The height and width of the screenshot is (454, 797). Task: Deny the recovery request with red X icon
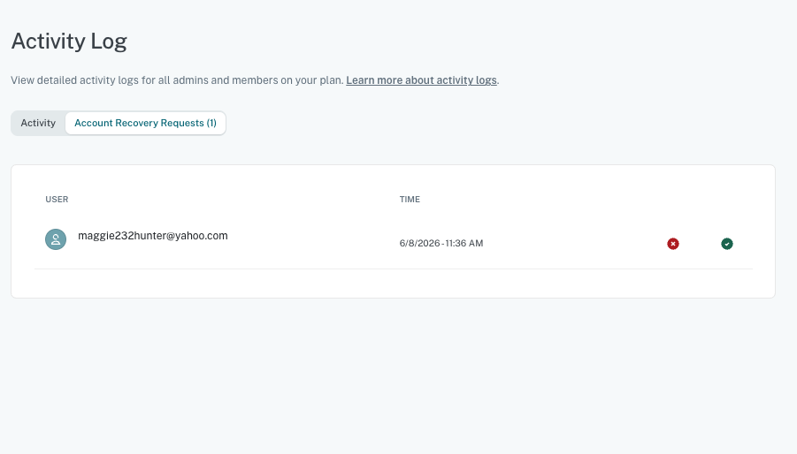click(673, 244)
